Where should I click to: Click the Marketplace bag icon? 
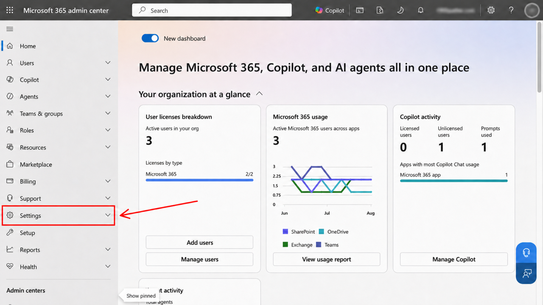[10, 164]
